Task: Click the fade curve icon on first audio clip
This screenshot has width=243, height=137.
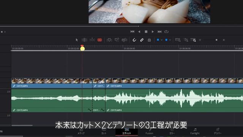Action: [x=90, y=110]
